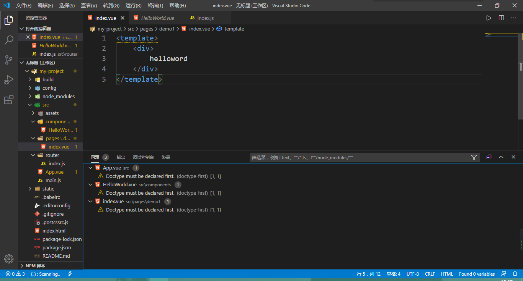Open the Search view in activity bar
The width and height of the screenshot is (523, 281).
point(9,40)
